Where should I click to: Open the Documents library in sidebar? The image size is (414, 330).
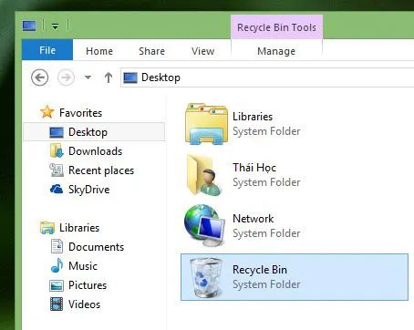[x=96, y=247]
